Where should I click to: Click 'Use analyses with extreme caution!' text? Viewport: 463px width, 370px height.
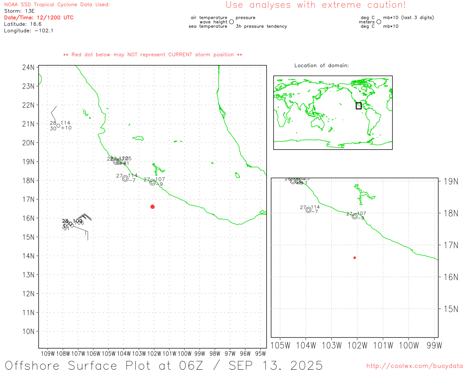tap(316, 5)
